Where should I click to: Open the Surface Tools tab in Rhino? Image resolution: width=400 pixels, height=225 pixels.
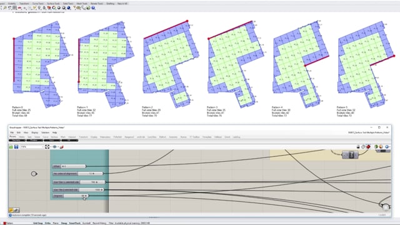[x=53, y=4]
